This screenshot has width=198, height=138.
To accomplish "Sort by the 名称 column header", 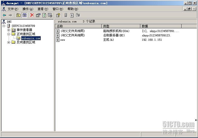I will click(78, 26).
